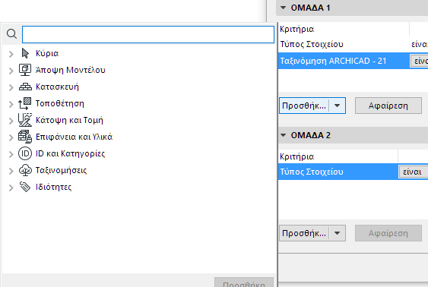Expand the Κύρια category

(11, 54)
